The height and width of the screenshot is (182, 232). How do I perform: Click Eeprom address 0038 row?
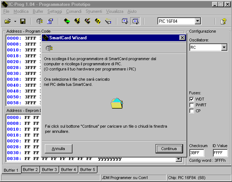64,159
